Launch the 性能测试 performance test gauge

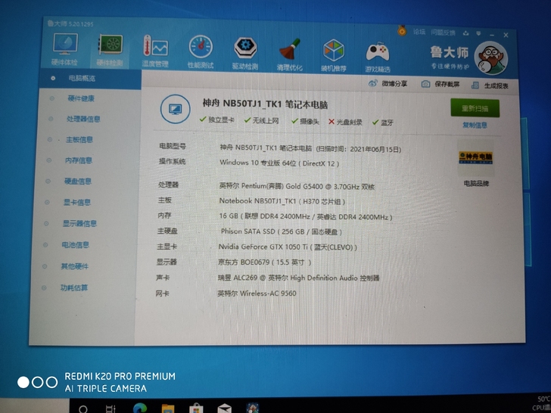pyautogui.click(x=201, y=51)
